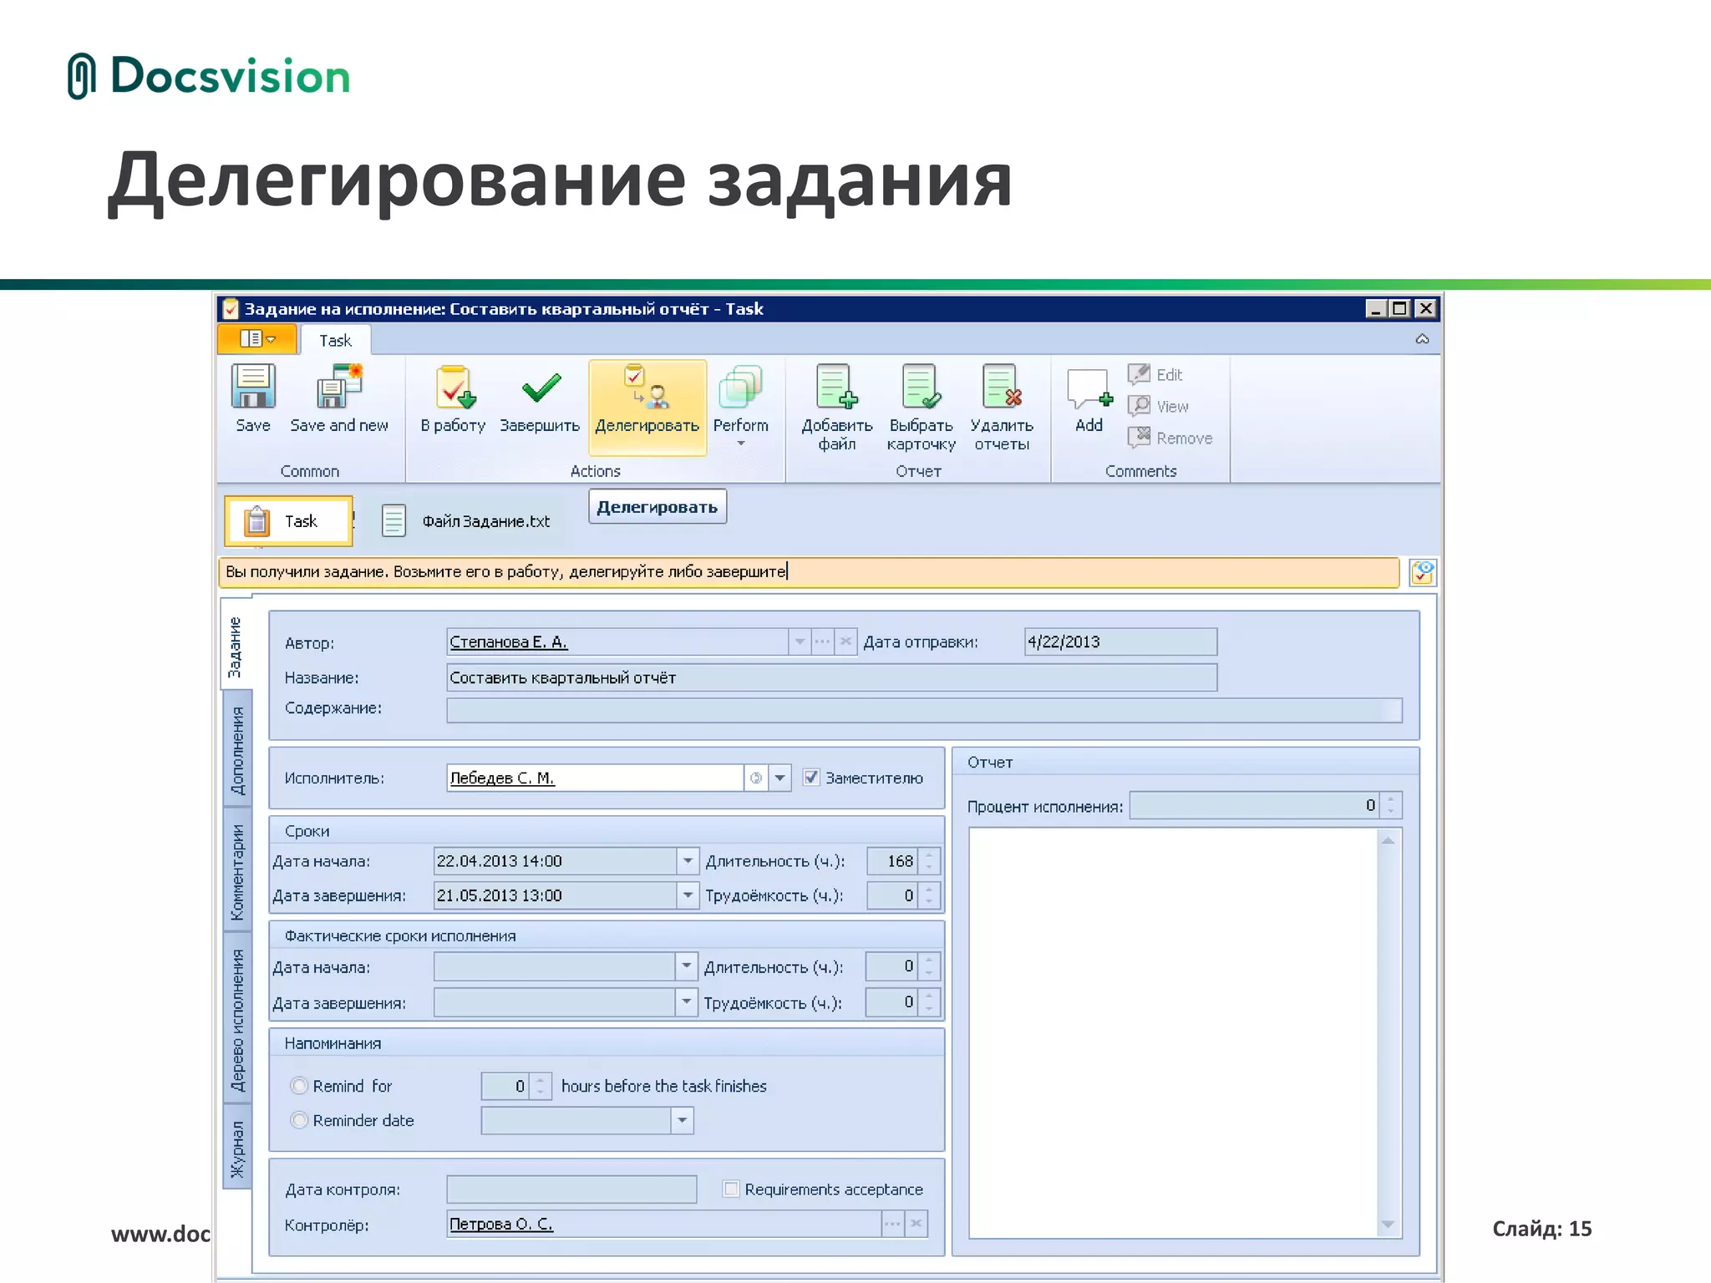Click the 'Делегировать' ribbon icon

(x=647, y=388)
